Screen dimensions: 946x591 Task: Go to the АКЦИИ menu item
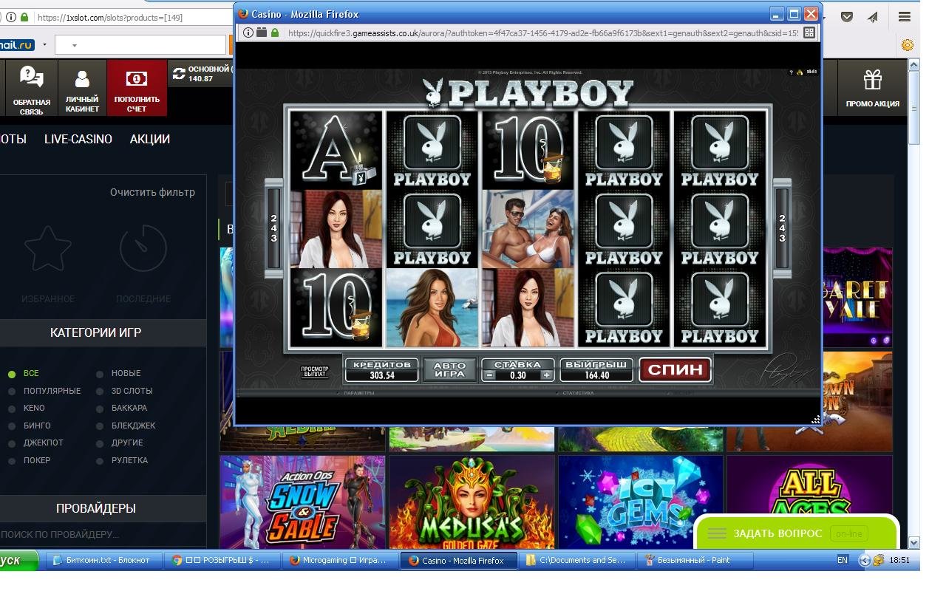(x=149, y=139)
